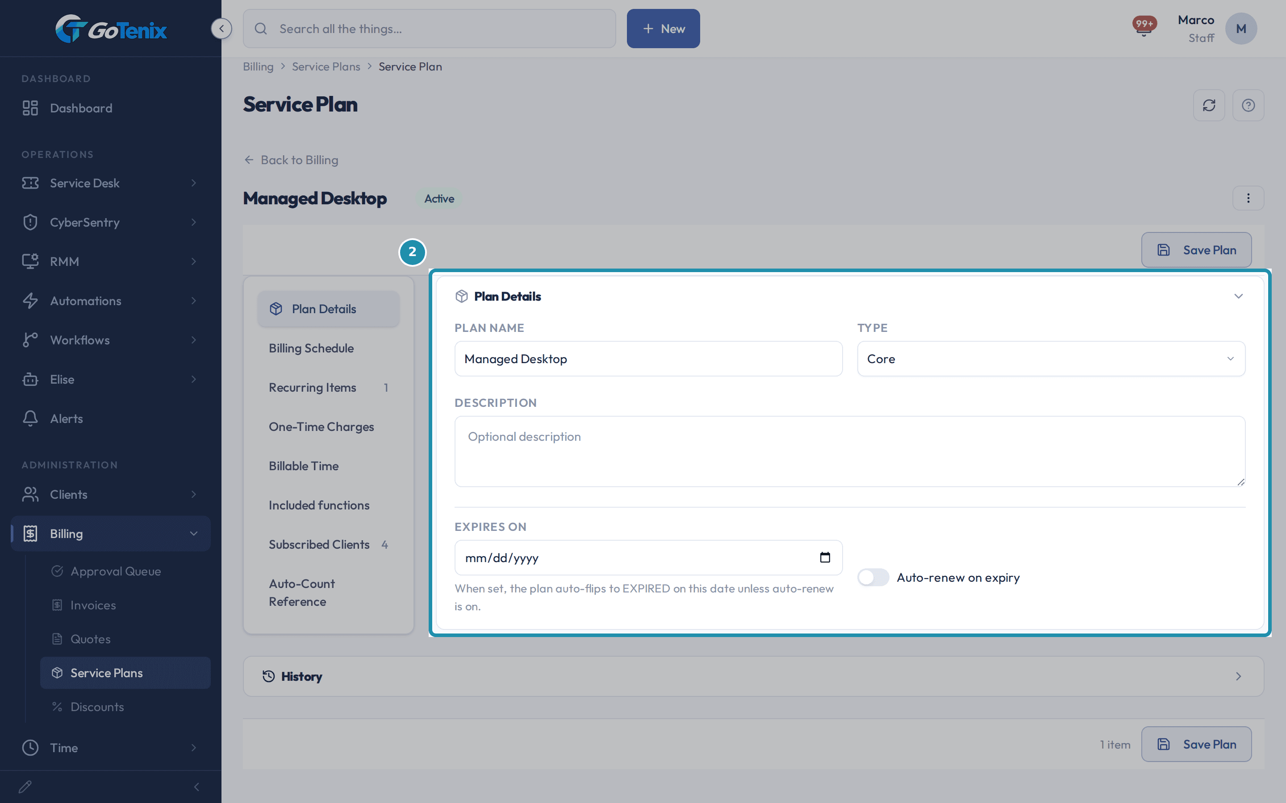The width and height of the screenshot is (1286, 803).
Task: Collapse the Plan Details section chevron
Action: click(1238, 296)
